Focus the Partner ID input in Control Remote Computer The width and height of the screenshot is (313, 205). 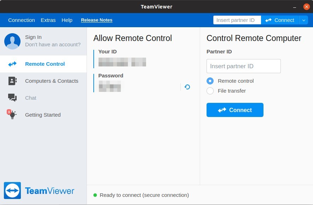click(244, 66)
